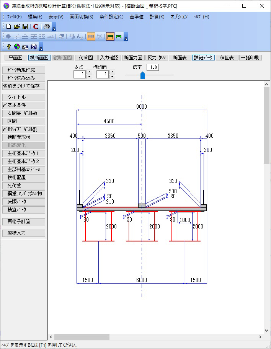Viewport: 271px width, 349px height.
Task: Click the floppy disk save icon
Action: point(25,26)
